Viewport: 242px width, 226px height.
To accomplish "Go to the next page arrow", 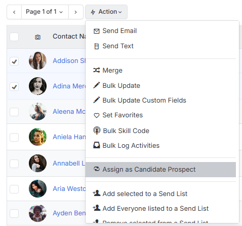I will pos(76,12).
